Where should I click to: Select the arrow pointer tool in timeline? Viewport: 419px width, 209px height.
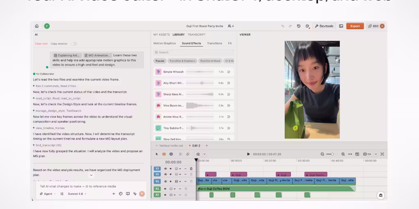coord(157,154)
